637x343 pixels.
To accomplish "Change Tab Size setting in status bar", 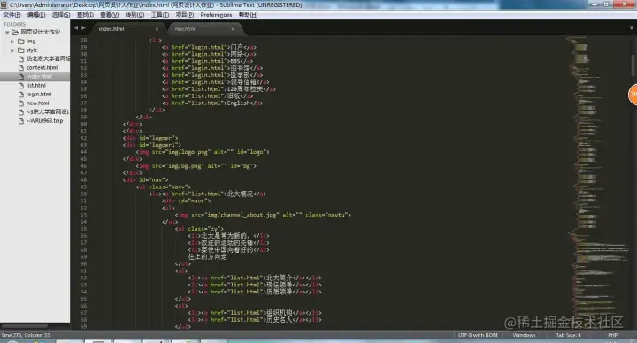I will click(x=568, y=335).
